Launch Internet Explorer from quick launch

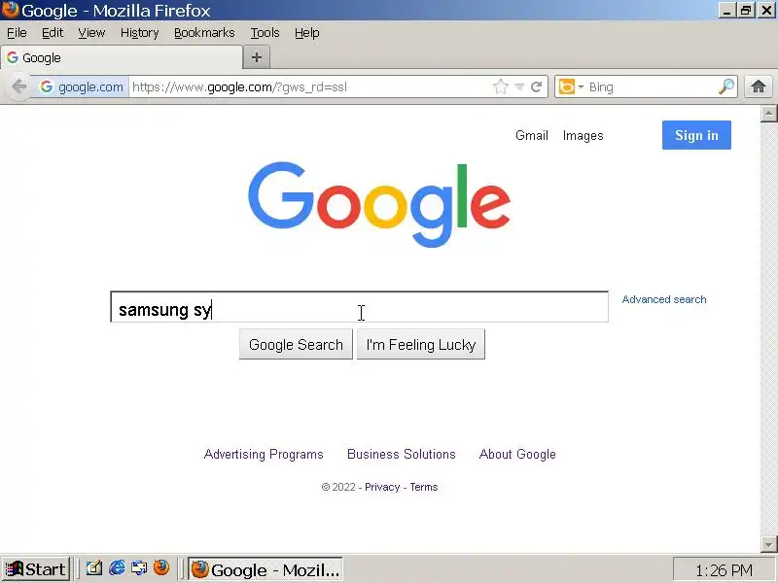tap(117, 568)
